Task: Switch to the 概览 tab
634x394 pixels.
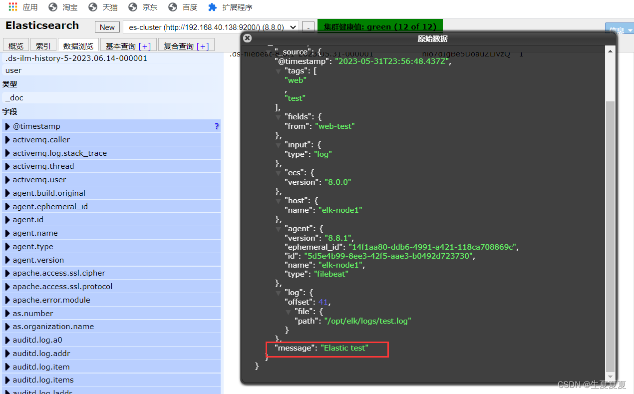Action: [x=15, y=45]
